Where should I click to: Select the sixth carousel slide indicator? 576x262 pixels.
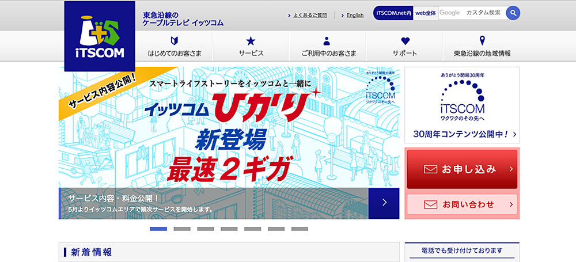click(x=276, y=229)
